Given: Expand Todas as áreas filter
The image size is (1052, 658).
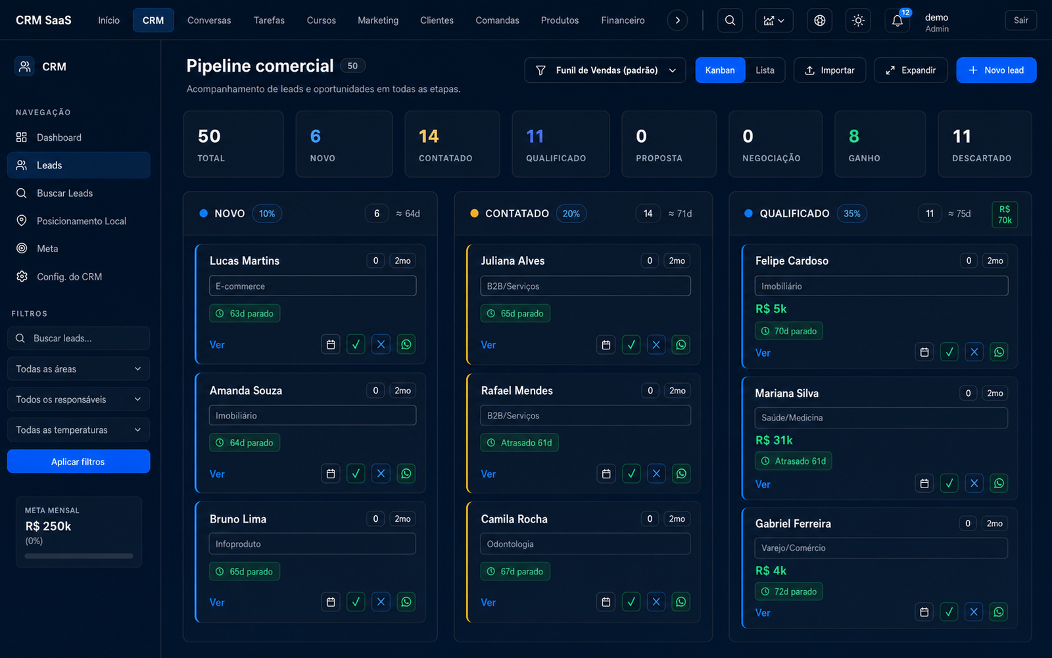Looking at the screenshot, I should click(78, 368).
